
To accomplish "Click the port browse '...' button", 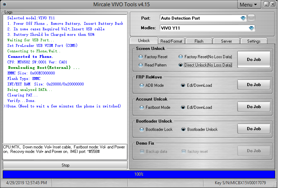I will pos(251,18).
